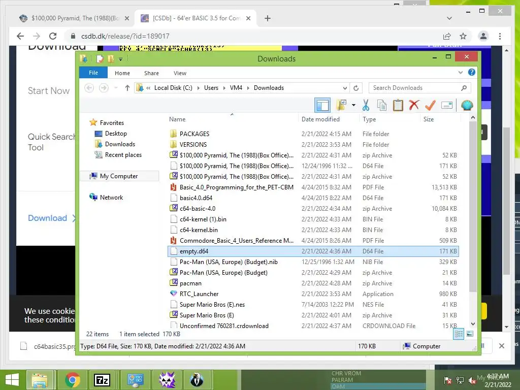Click the Explorer Back navigation arrow

pyautogui.click(x=89, y=88)
